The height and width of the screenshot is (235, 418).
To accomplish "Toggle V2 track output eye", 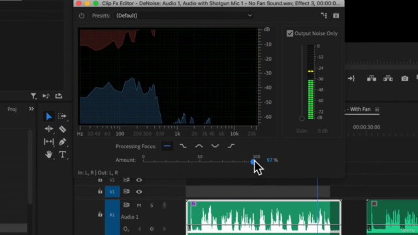I will (x=139, y=180).
